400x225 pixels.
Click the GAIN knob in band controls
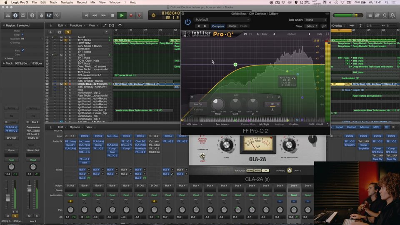click(235, 103)
